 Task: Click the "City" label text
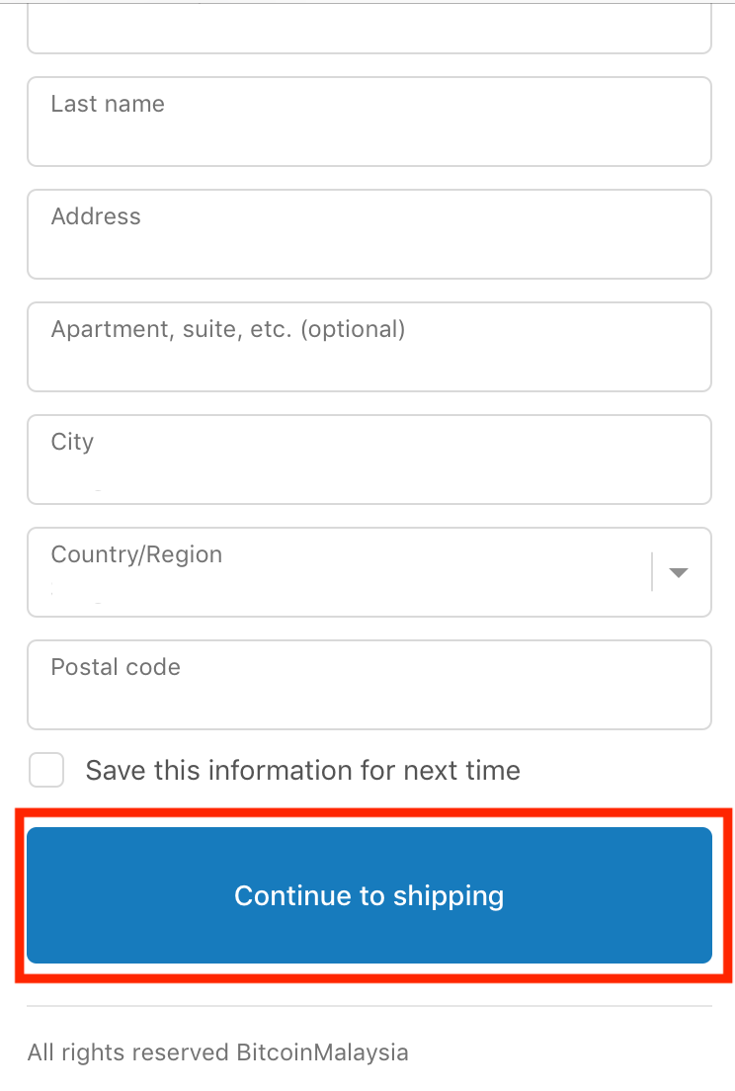72,442
